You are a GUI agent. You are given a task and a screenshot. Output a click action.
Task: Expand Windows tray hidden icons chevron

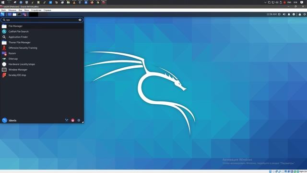tap(265, 2)
